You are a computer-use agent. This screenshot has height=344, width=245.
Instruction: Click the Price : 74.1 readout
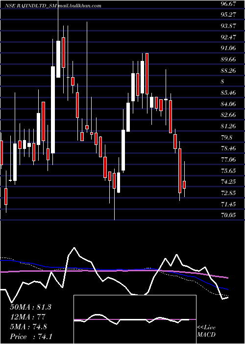click(31, 337)
